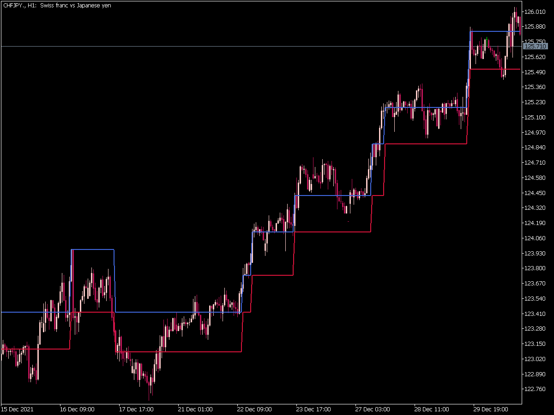Click the 123.800 price scale label

click(x=536, y=268)
